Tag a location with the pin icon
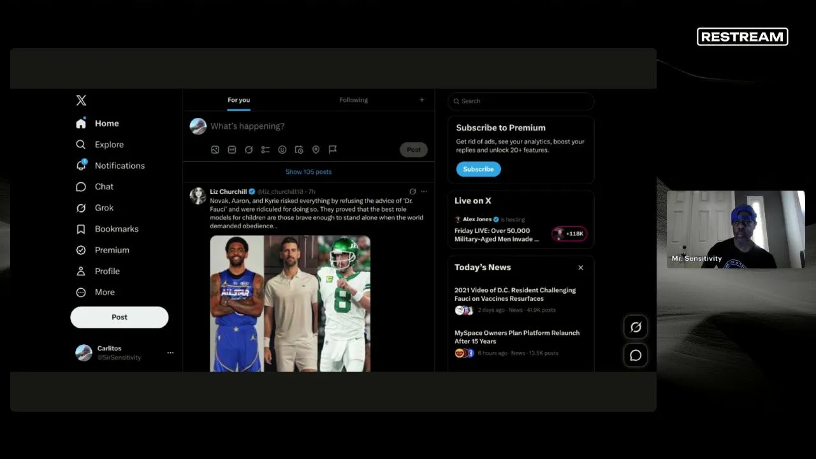Image resolution: width=816 pixels, height=459 pixels. click(316, 150)
